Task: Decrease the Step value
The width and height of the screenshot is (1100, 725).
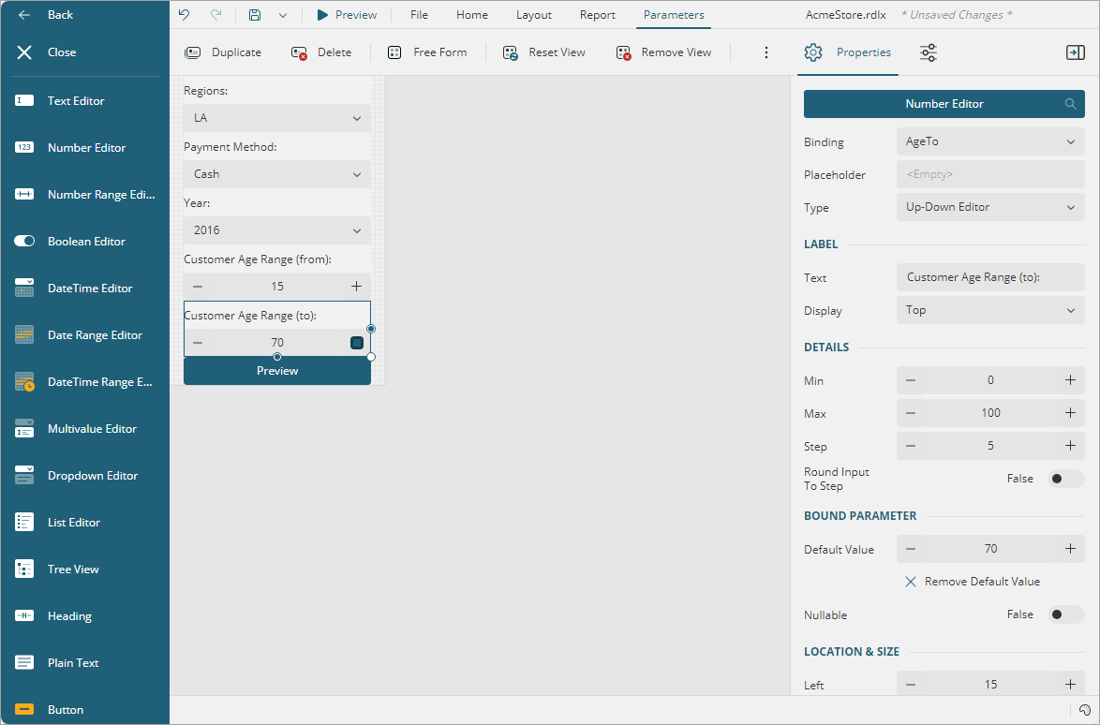Action: tap(911, 446)
